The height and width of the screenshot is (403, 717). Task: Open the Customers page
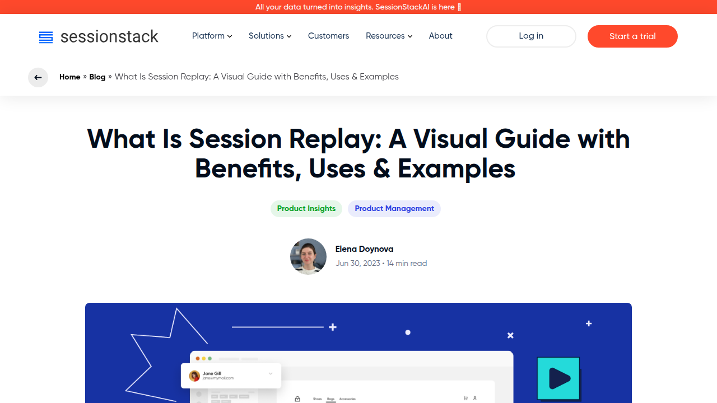point(328,36)
